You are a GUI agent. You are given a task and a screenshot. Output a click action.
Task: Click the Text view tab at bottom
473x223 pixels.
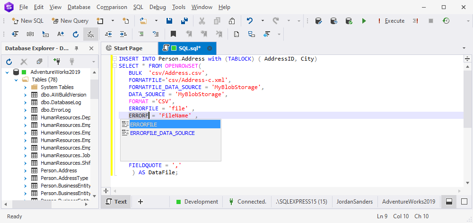[x=116, y=202]
